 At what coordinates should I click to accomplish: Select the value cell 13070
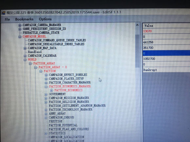pyautogui.click(x=166, y=31)
